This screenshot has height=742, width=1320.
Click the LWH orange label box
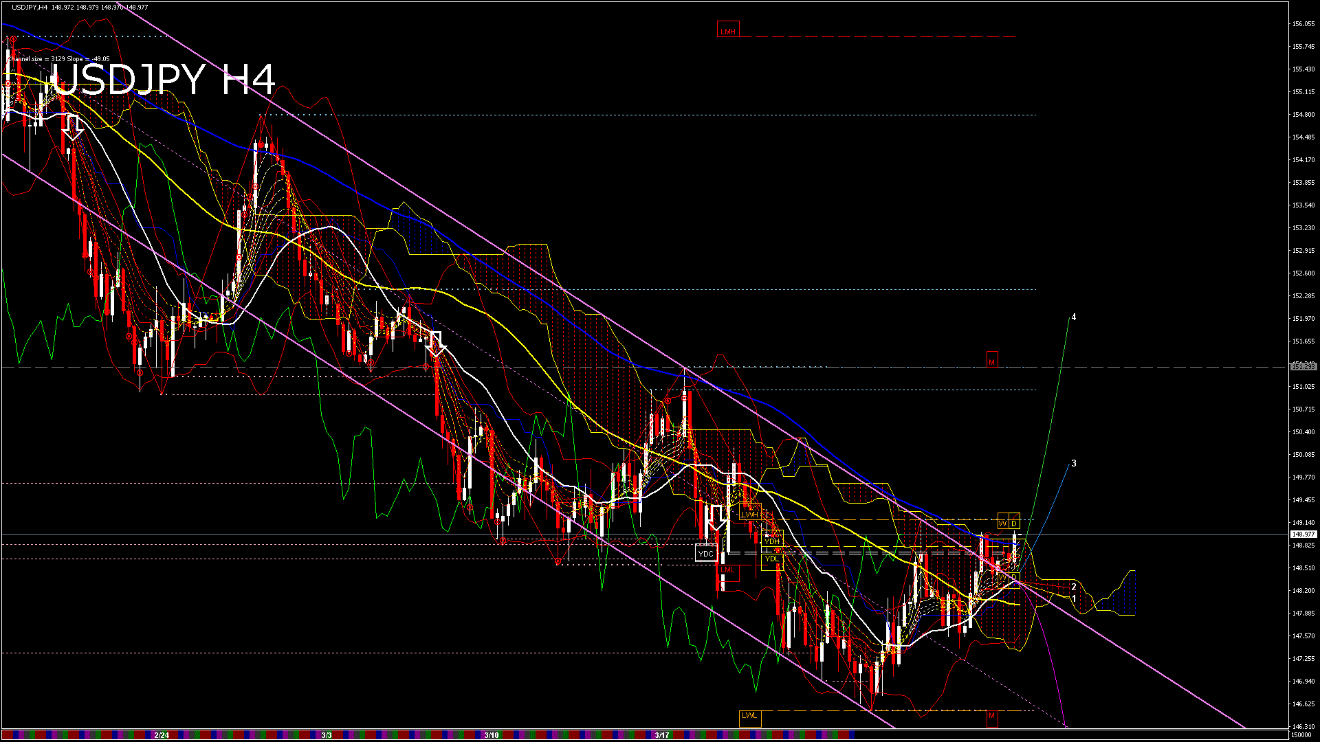[750, 514]
